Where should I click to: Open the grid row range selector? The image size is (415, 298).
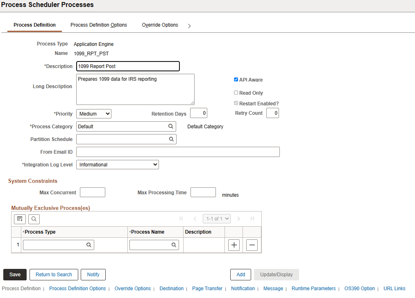(216, 218)
